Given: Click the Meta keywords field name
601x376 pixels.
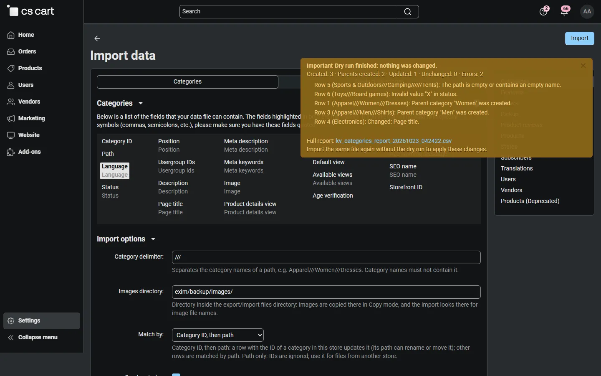Looking at the screenshot, I should [244, 162].
